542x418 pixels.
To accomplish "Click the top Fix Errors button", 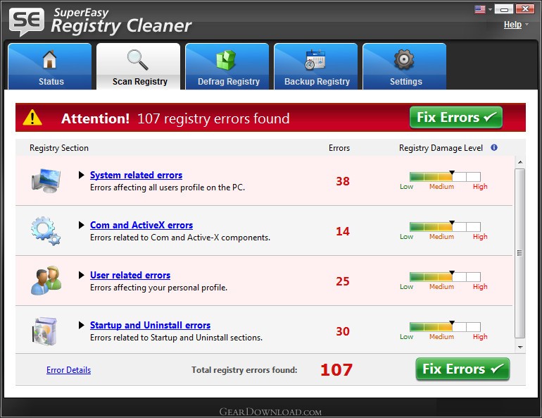I will (x=456, y=117).
